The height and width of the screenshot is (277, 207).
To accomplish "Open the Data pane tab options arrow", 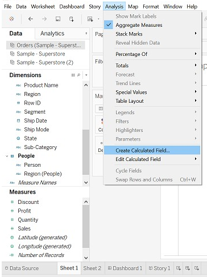I will click(x=86, y=34).
